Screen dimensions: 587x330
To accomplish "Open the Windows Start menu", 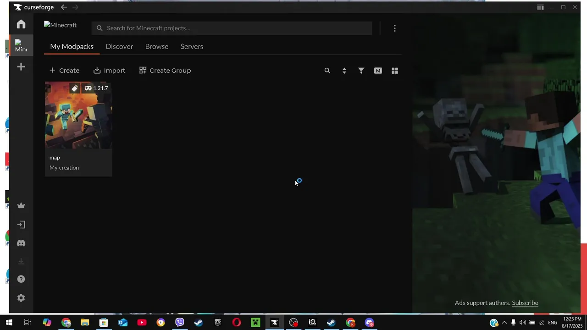I will [9, 323].
